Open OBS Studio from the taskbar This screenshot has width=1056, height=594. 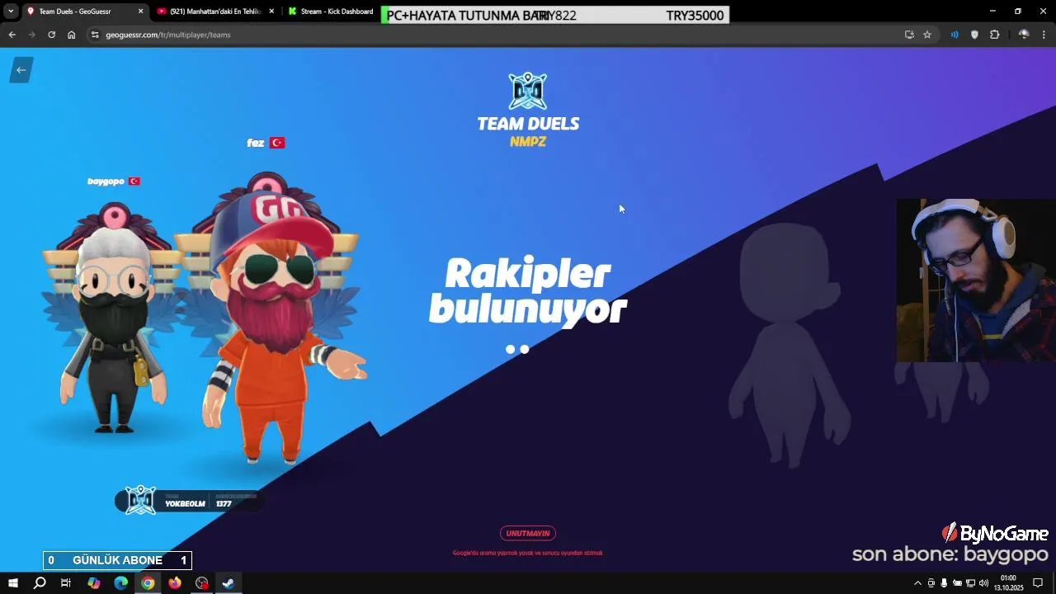click(202, 583)
